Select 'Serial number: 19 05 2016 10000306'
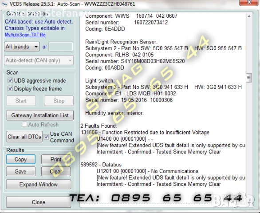Viewport: 260px width, 213px height. click(129, 100)
